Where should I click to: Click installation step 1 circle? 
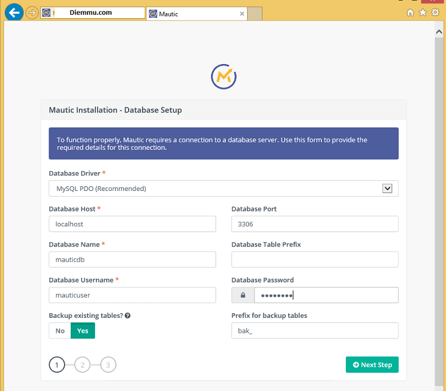tap(57, 365)
